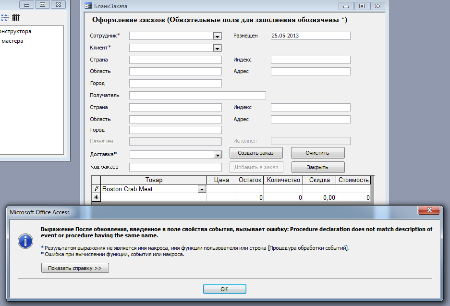This screenshot has height=306, width=450.
Task: Open the Клиент dropdown list
Action: [x=217, y=48]
